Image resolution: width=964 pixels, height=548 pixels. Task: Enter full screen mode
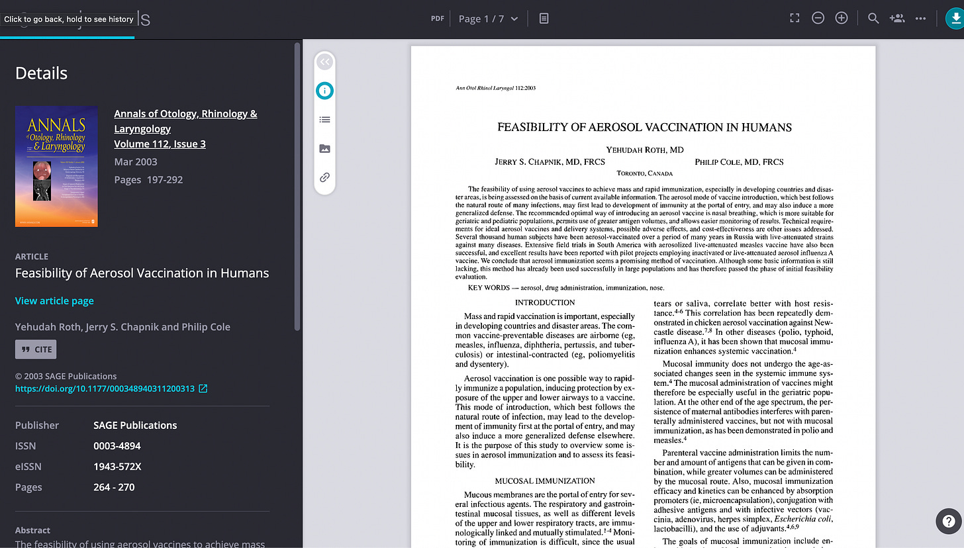tap(795, 19)
